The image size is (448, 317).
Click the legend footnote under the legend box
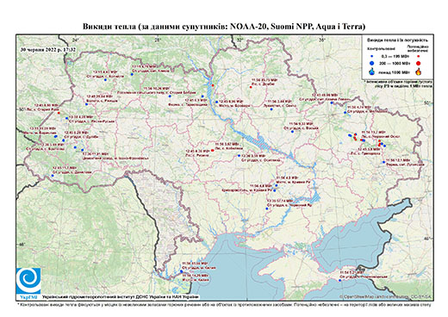pyautogui.click(x=399, y=84)
